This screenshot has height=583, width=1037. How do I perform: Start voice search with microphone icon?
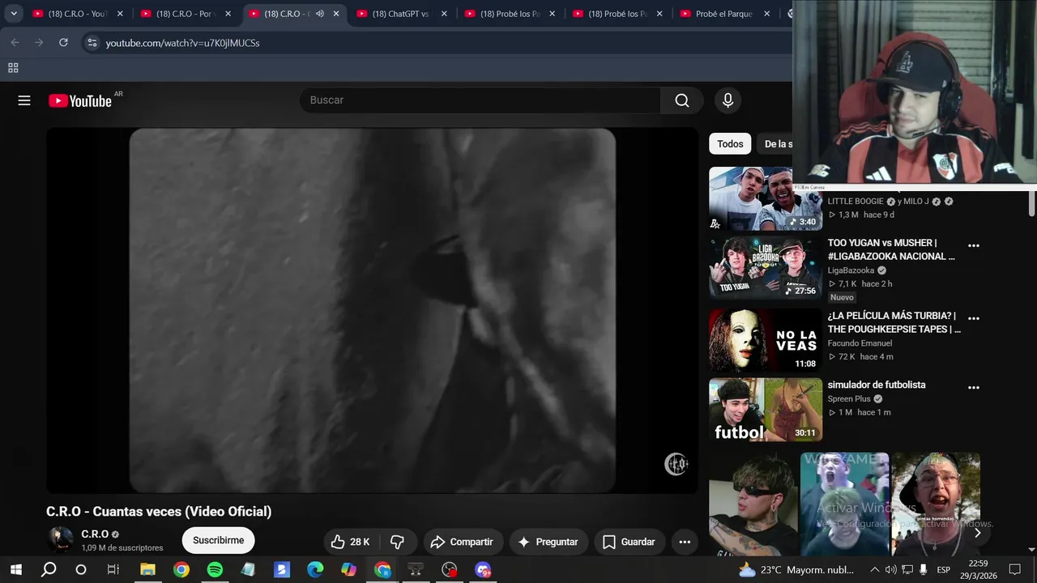728,100
